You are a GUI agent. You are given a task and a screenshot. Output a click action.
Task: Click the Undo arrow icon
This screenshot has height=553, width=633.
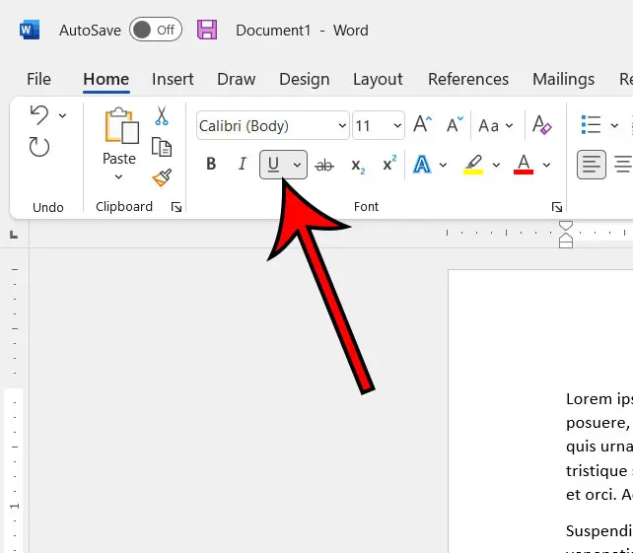click(39, 115)
